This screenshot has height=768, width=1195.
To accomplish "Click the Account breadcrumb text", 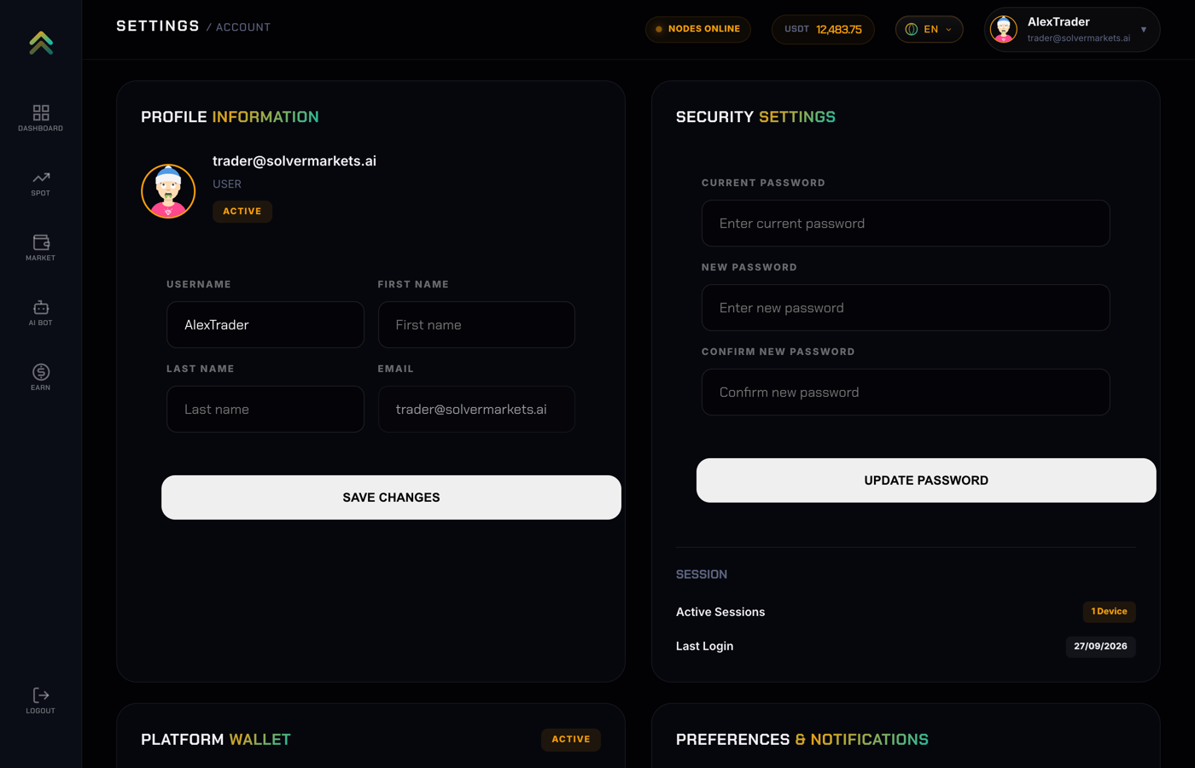I will point(243,27).
